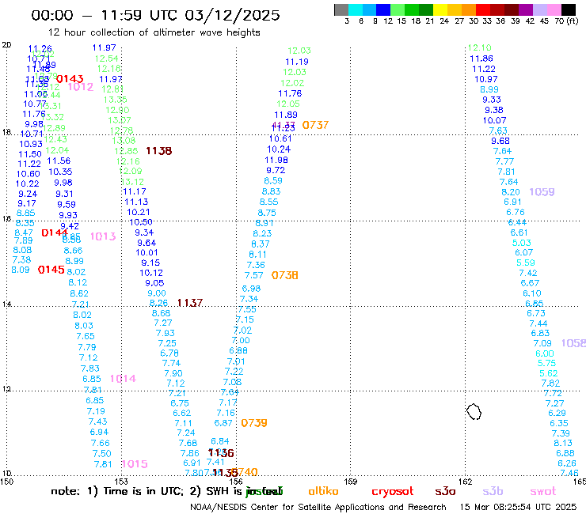Click the altika time label 0737
586x514 pixels.
(x=315, y=125)
